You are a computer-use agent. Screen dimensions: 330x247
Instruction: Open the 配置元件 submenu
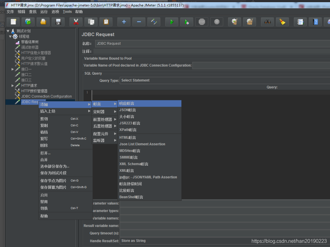[105, 134]
